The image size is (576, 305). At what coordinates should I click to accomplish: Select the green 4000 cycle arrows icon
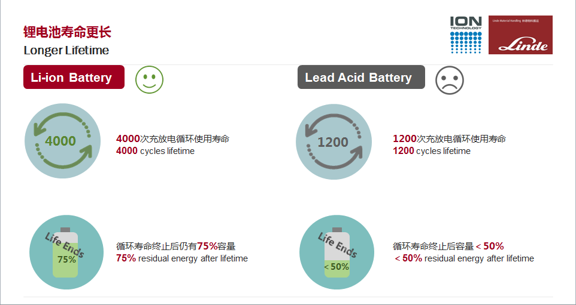pyautogui.click(x=62, y=141)
